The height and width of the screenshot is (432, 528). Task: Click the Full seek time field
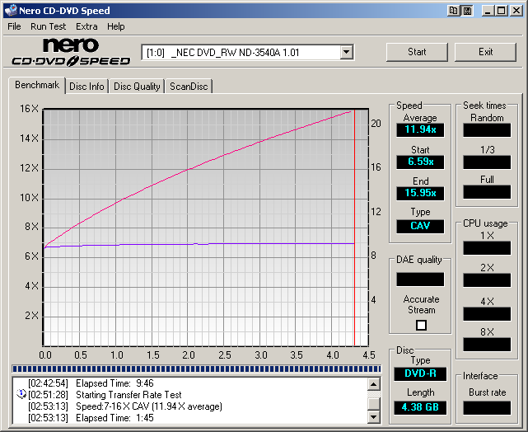coord(487,192)
